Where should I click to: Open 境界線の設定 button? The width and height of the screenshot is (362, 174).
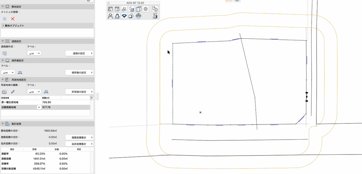[x=79, y=72]
